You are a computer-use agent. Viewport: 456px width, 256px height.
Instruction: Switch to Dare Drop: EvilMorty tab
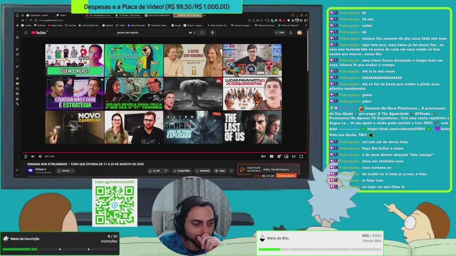coord(159,15)
